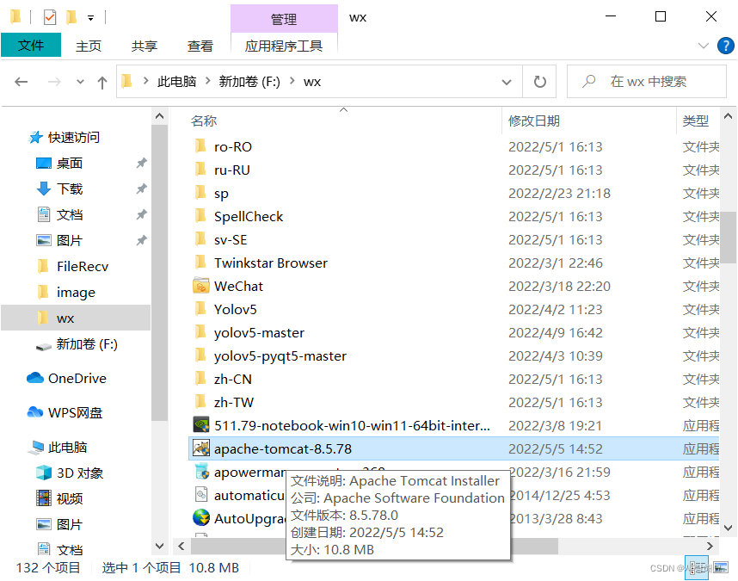Click the 在 wx 中搜索 search box

click(647, 82)
